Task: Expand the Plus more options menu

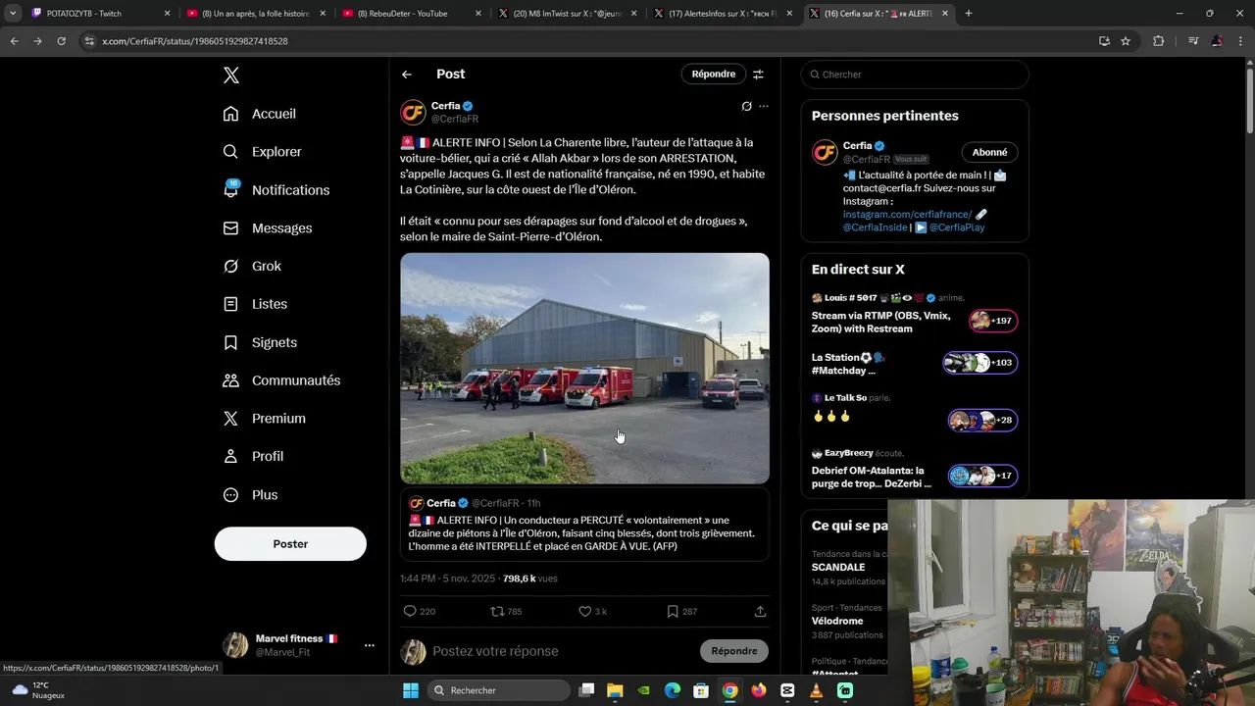Action: click(250, 495)
